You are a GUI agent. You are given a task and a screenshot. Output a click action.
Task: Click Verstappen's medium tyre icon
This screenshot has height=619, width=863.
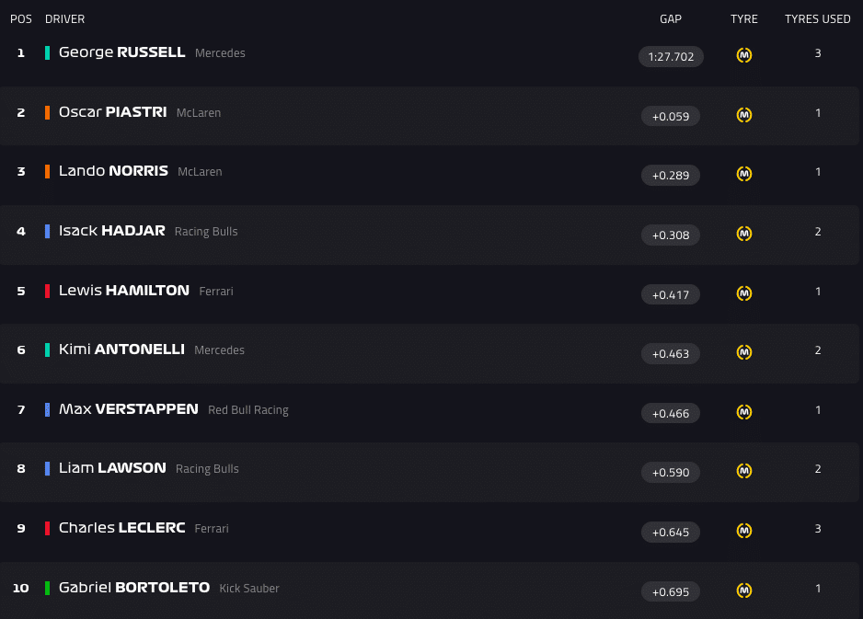[744, 412]
